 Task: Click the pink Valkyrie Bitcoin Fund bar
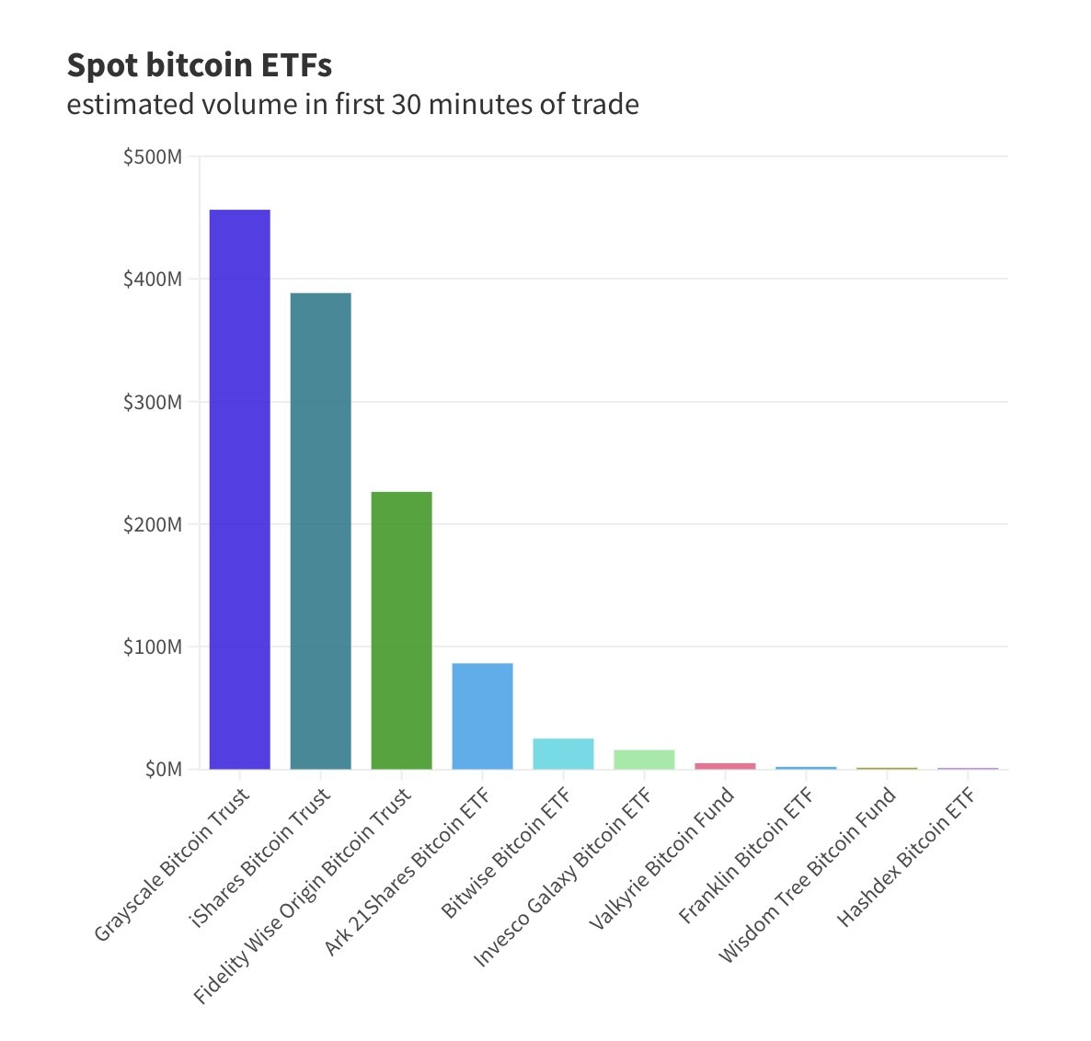725,766
